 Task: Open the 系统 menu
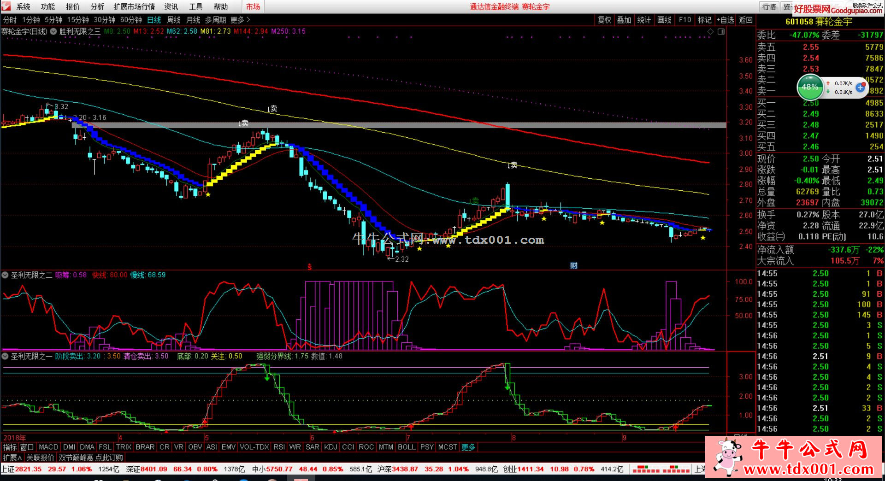pyautogui.click(x=23, y=6)
